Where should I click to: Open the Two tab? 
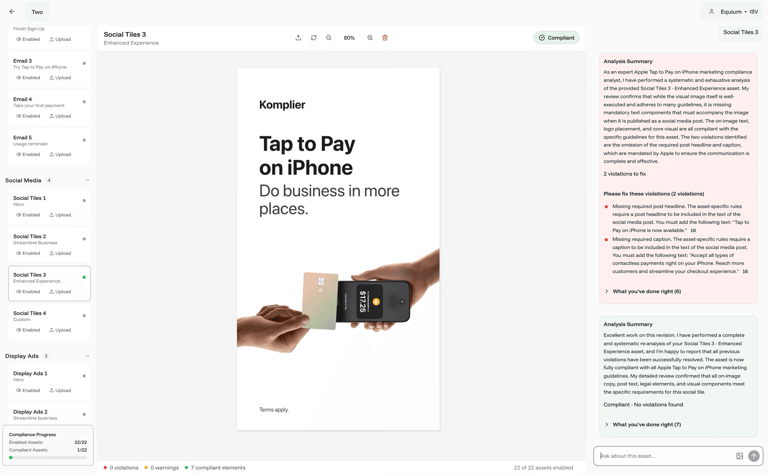click(x=37, y=12)
